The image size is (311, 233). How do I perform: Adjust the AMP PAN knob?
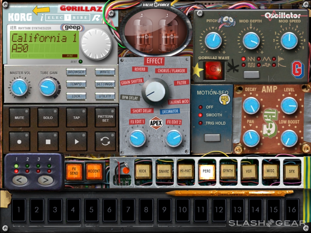click(251, 138)
